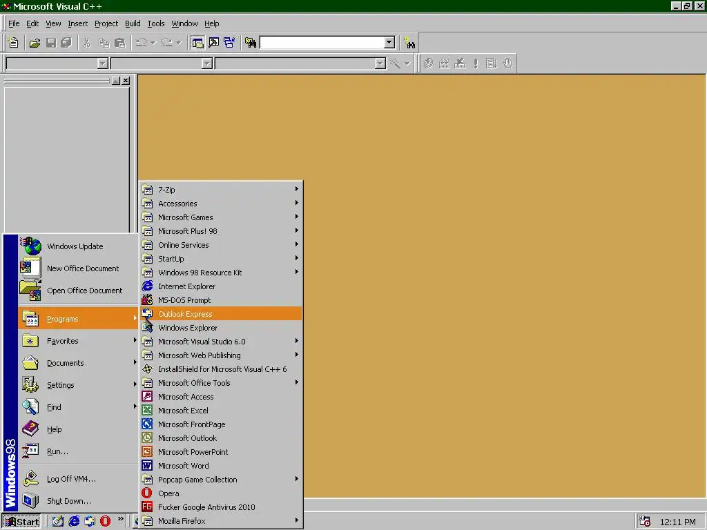Click inside the Find text input field
The image size is (707, 530).
pyautogui.click(x=322, y=43)
